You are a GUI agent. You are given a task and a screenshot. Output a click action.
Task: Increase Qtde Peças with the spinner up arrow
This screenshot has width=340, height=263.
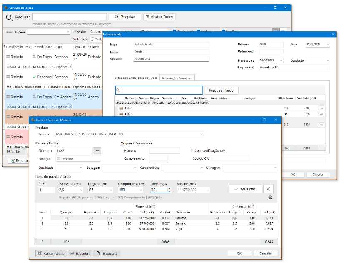169,188
